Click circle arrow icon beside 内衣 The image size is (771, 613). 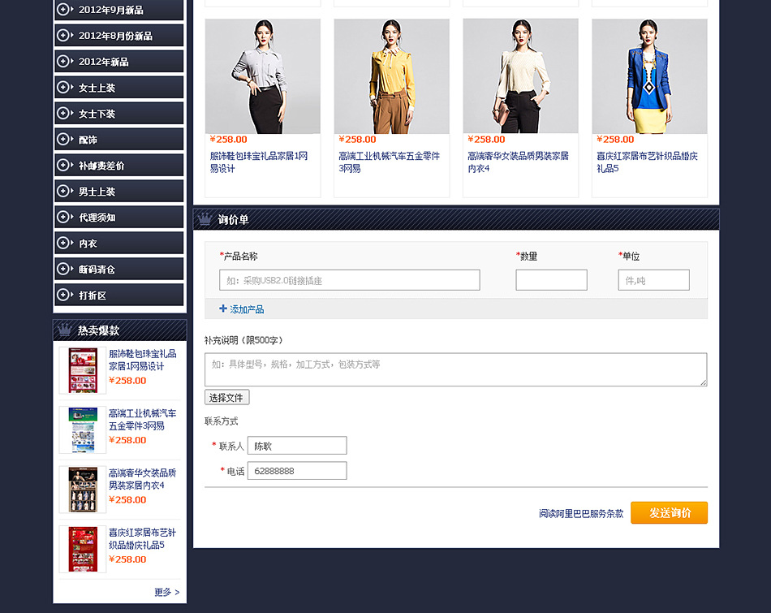[x=64, y=243]
